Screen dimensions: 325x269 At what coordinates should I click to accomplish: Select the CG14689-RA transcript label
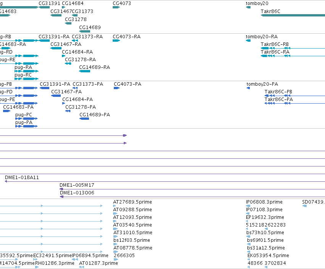(x=94, y=67)
